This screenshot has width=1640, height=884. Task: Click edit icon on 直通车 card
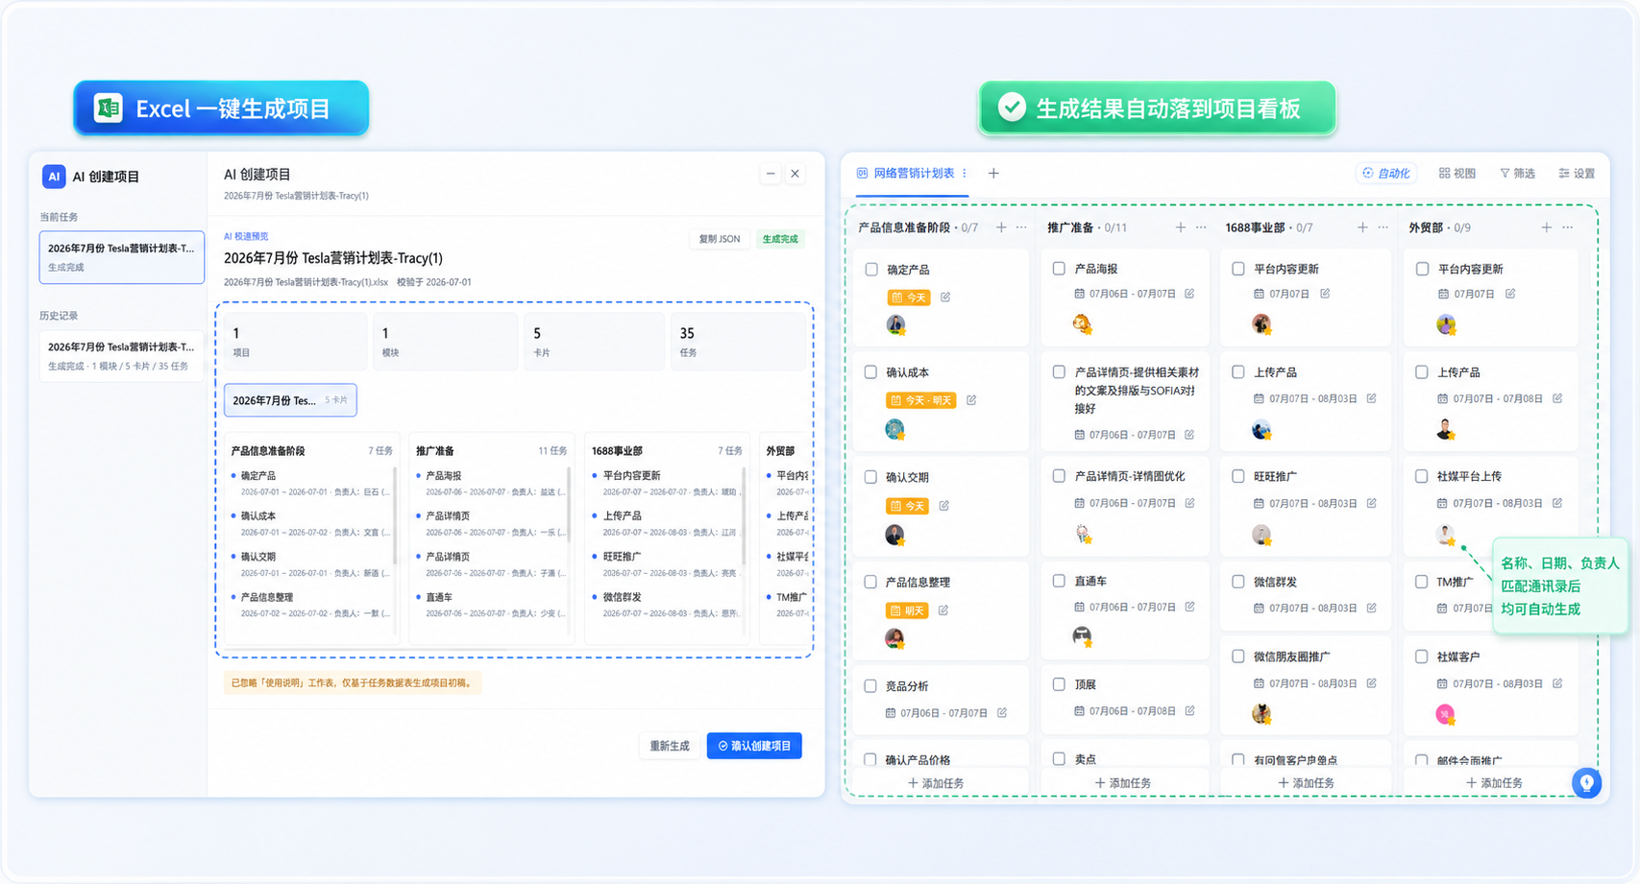click(1189, 607)
